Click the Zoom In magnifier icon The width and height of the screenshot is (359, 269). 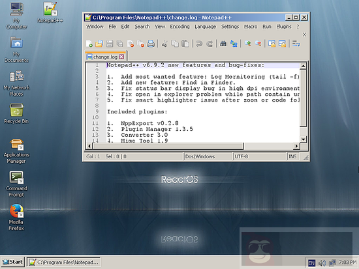[x=247, y=44]
